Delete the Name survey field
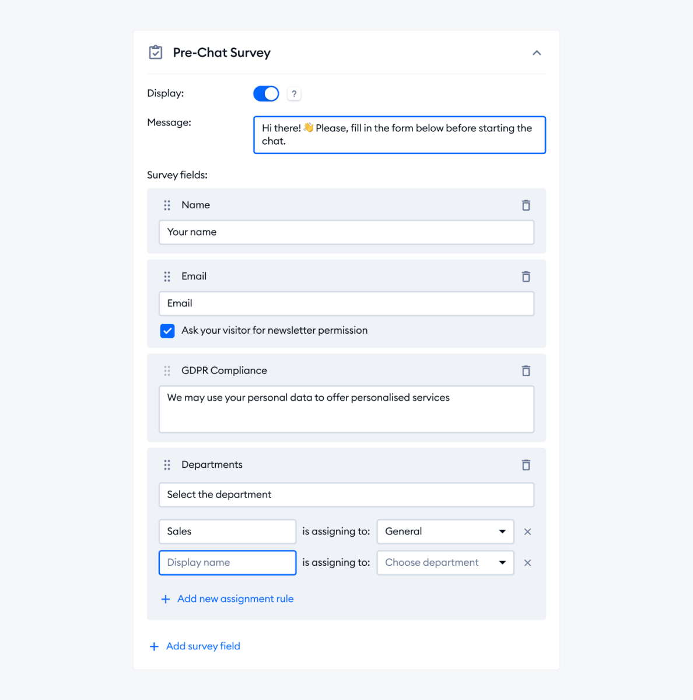 tap(526, 205)
